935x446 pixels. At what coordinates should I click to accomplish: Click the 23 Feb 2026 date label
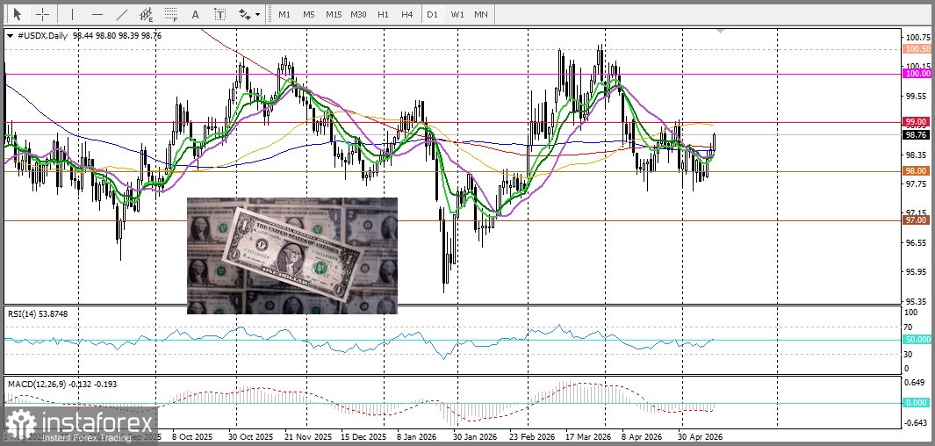click(x=531, y=437)
